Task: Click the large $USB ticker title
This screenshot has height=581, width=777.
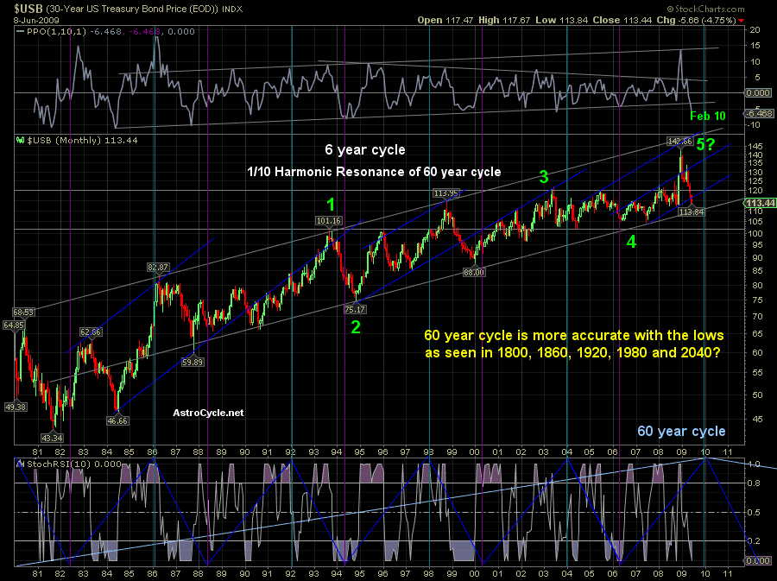Action: 28,9
